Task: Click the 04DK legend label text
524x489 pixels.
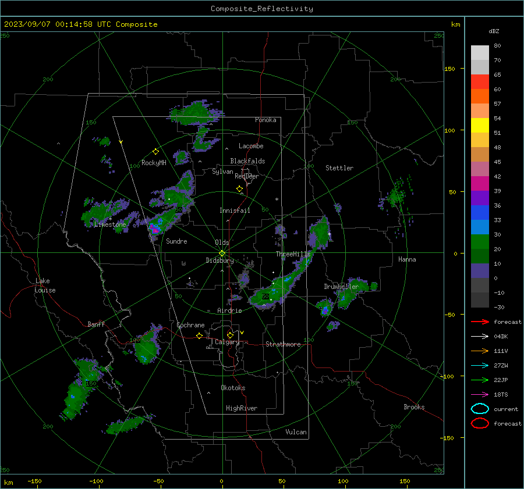Action: (x=501, y=337)
